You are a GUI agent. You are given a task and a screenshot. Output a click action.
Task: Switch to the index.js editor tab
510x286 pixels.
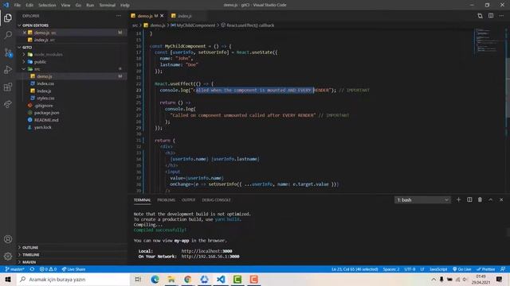pyautogui.click(x=184, y=16)
